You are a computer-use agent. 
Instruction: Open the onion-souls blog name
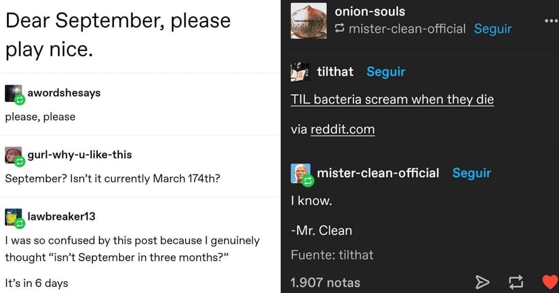370,11
